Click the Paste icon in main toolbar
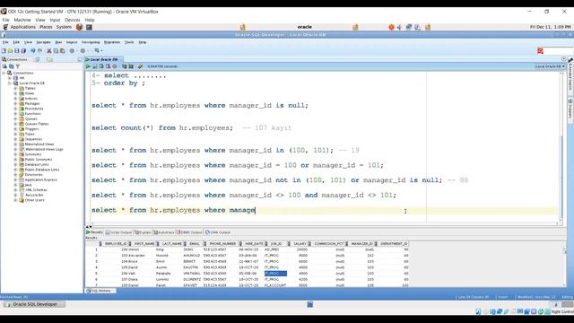 (62, 50)
